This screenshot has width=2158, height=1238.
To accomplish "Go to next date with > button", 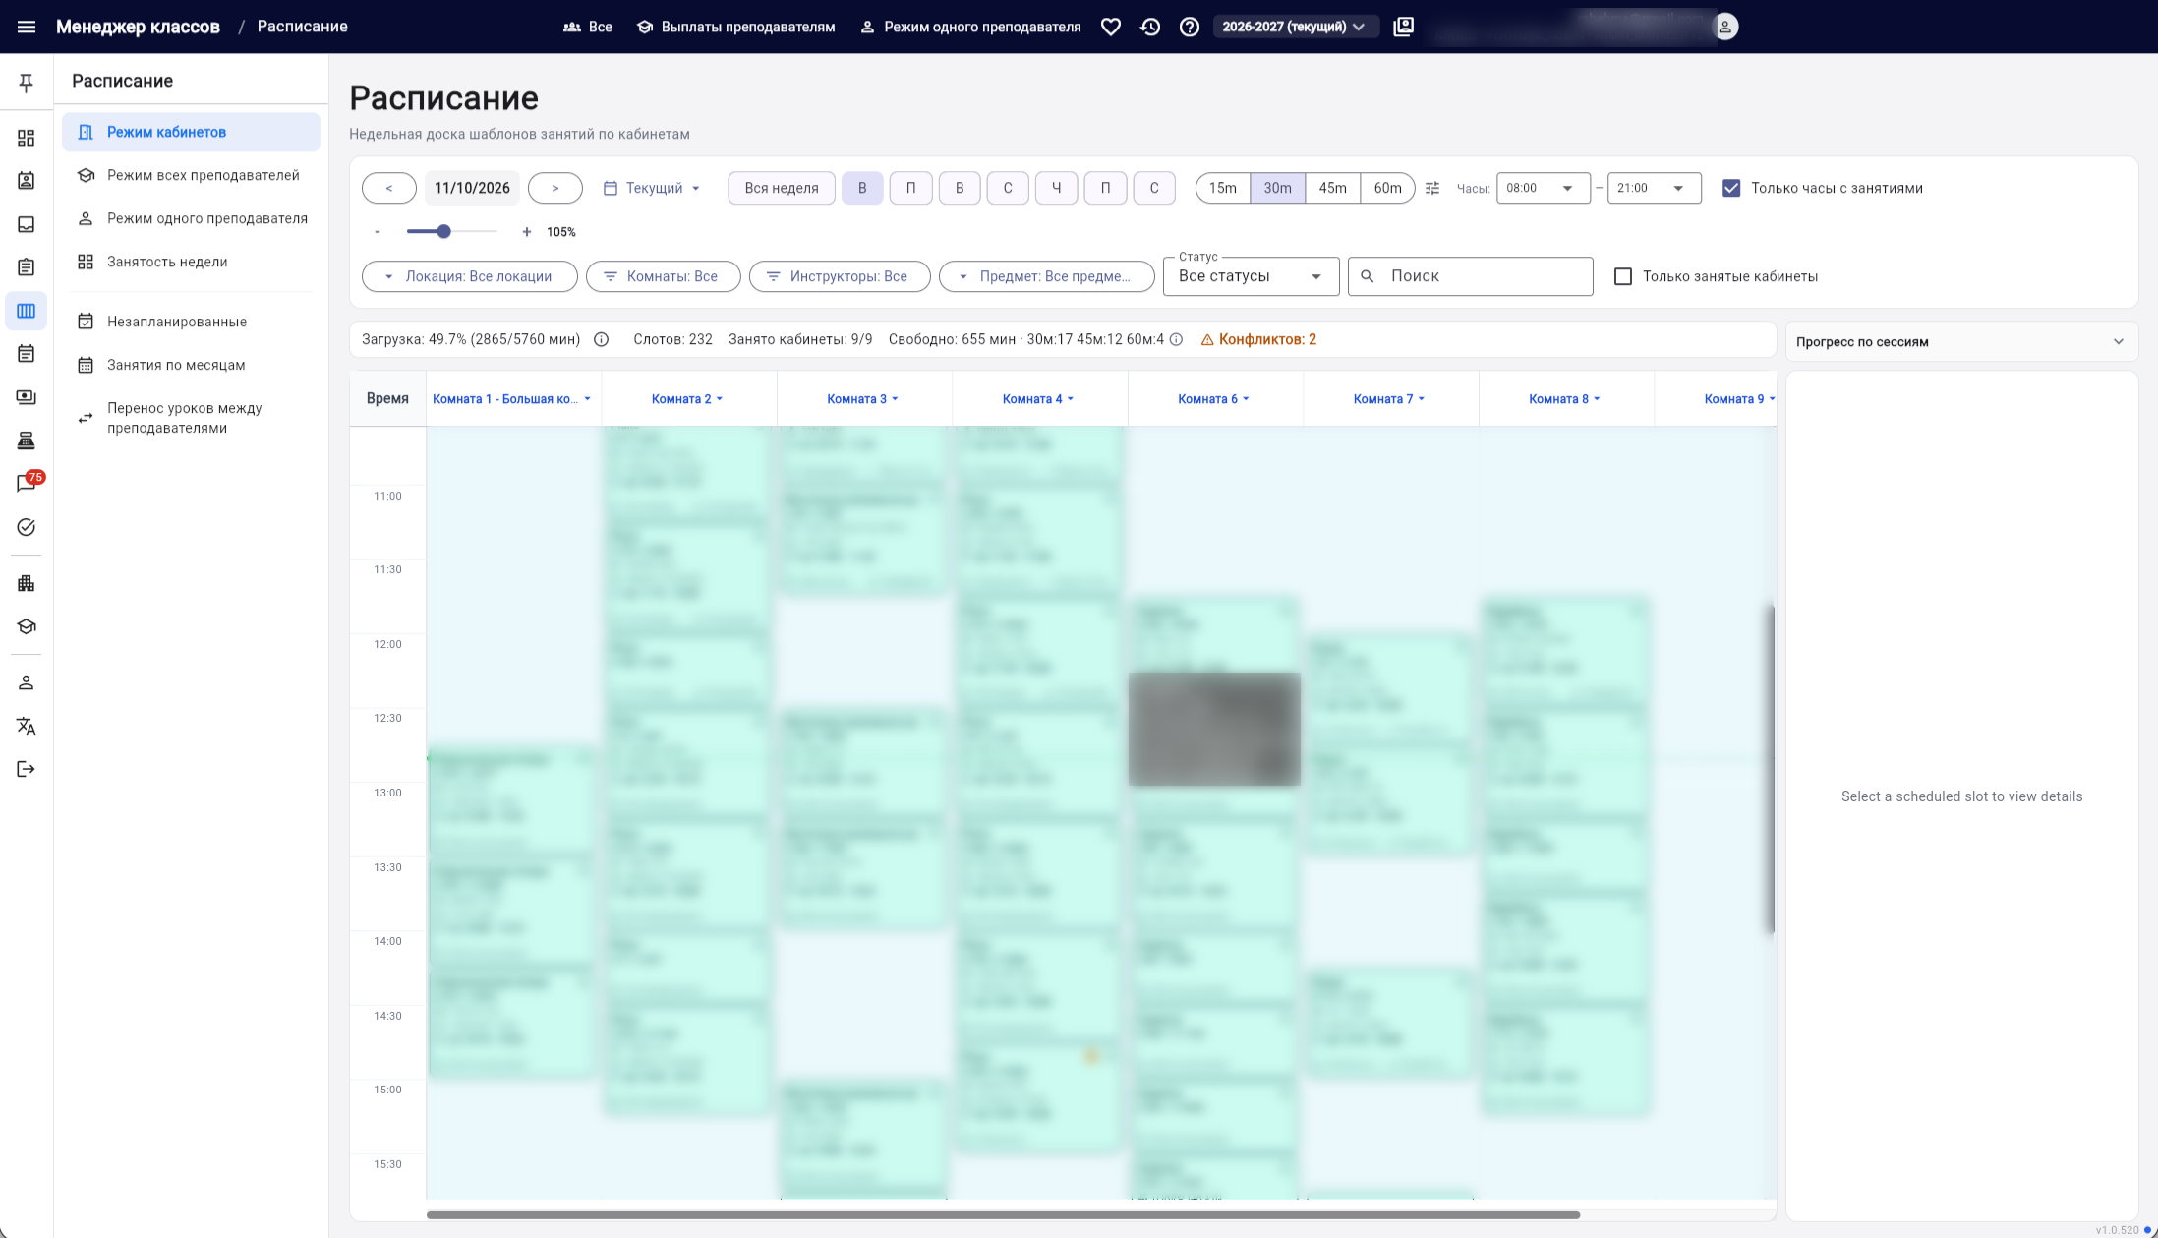I will coord(555,188).
